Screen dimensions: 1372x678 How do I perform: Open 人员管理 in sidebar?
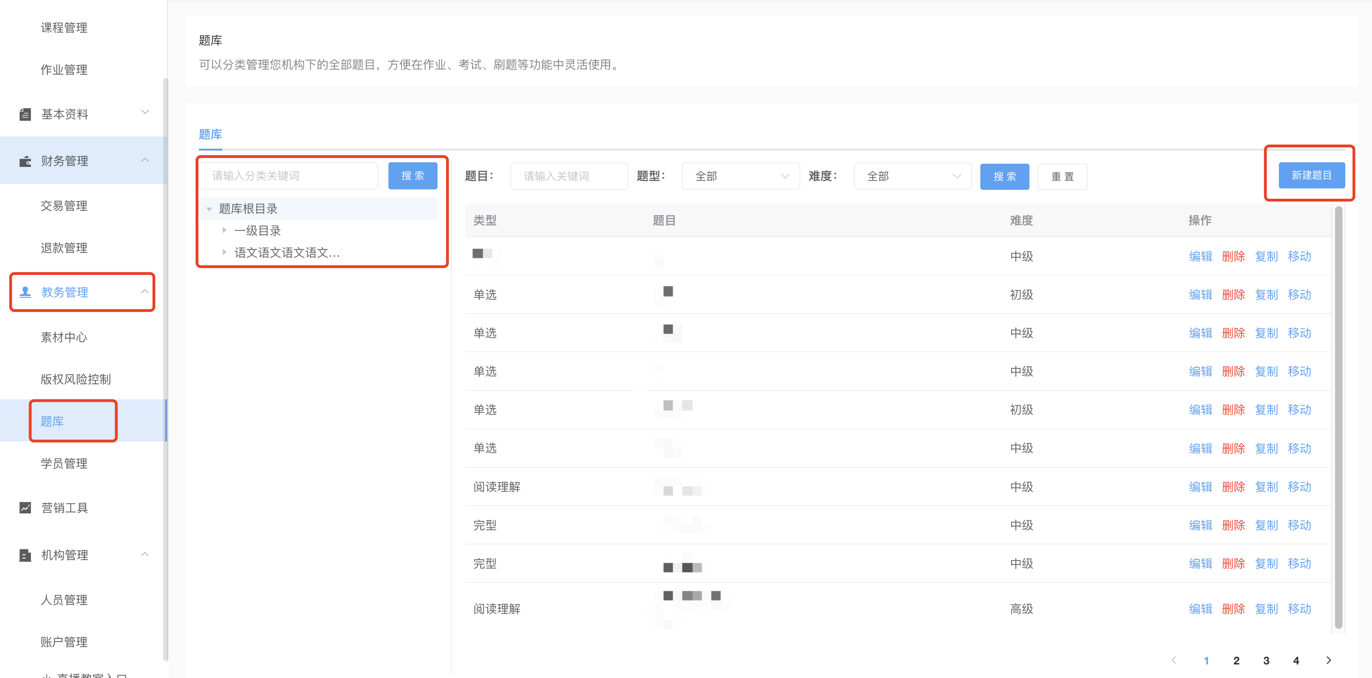64,600
